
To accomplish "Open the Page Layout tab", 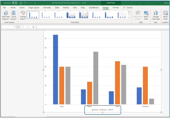I will (34, 8).
